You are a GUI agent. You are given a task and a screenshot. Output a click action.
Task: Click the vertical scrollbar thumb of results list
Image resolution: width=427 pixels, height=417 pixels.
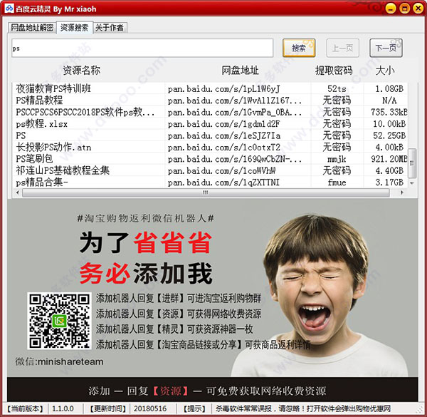click(x=412, y=163)
